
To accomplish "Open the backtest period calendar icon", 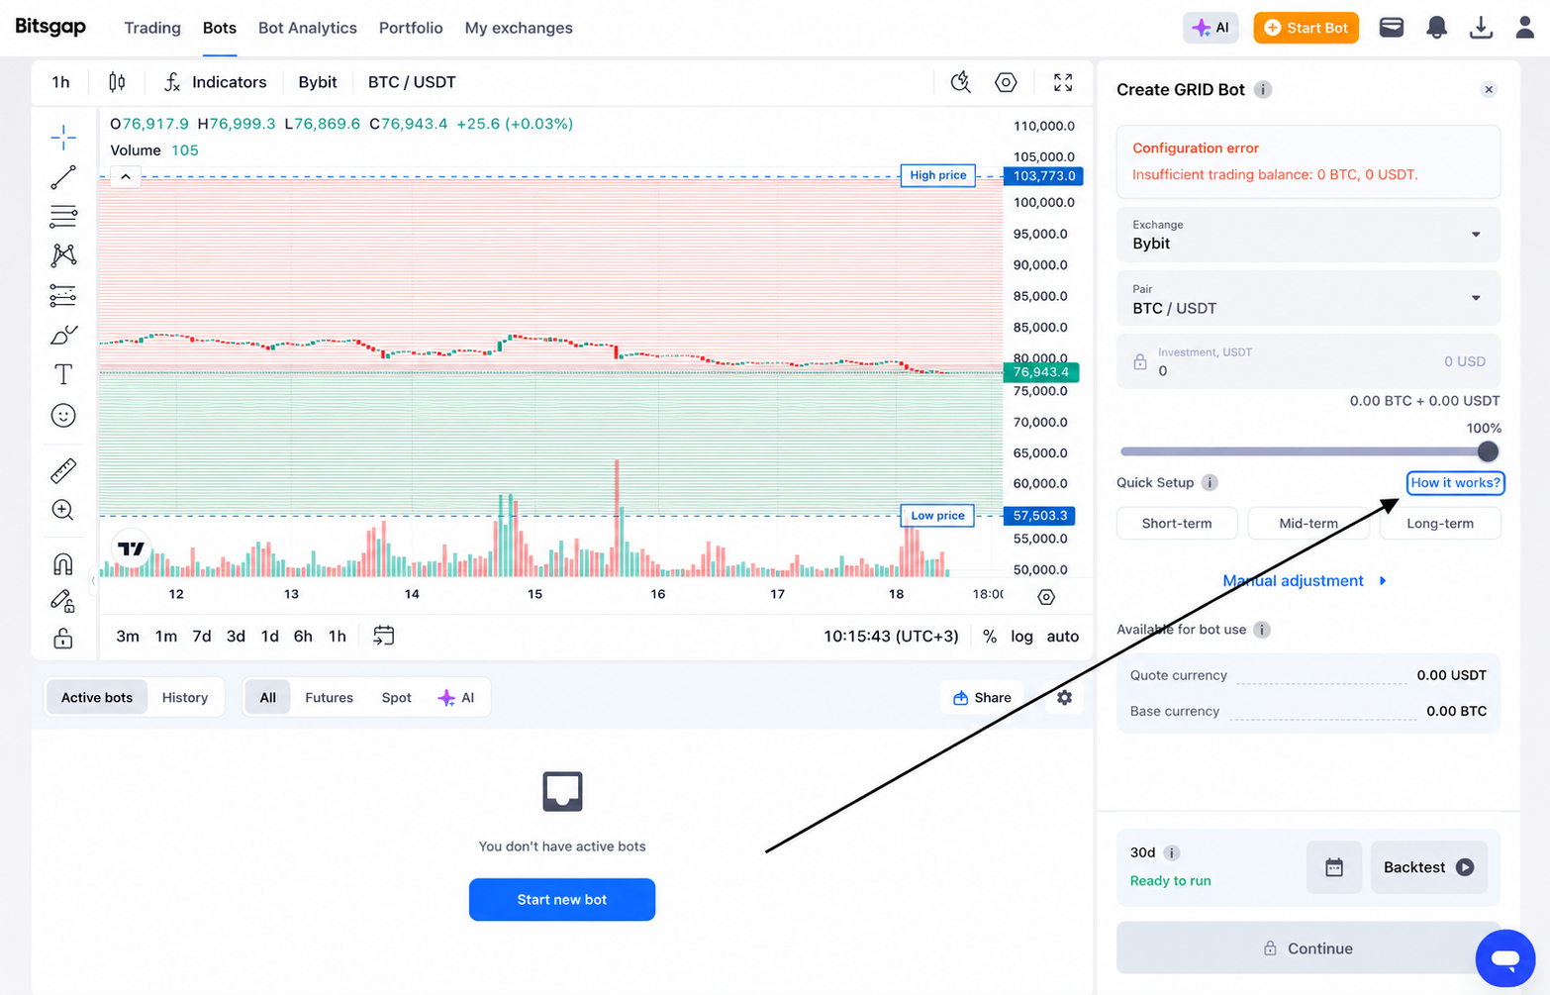I will click(1334, 867).
